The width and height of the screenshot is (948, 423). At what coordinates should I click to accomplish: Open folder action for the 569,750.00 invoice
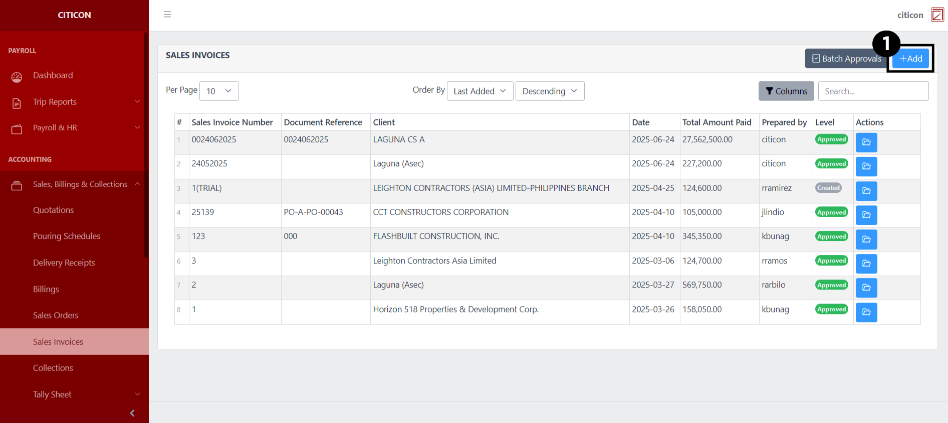coord(866,287)
